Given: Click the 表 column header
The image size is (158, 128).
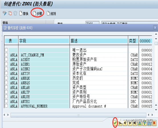Looking at the screenshot, I should point(11,41).
